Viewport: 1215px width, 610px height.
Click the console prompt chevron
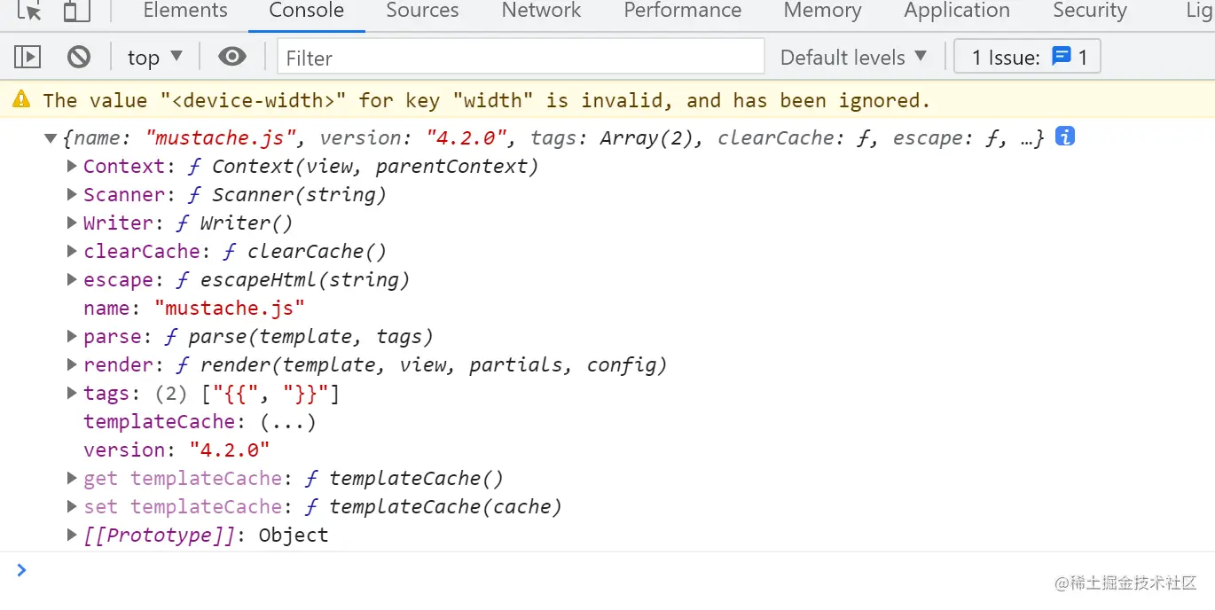coord(21,570)
